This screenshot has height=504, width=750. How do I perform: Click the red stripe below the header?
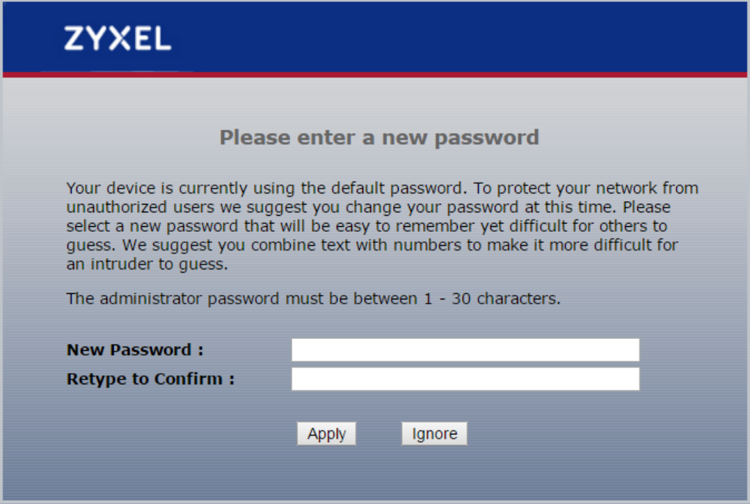(375, 74)
